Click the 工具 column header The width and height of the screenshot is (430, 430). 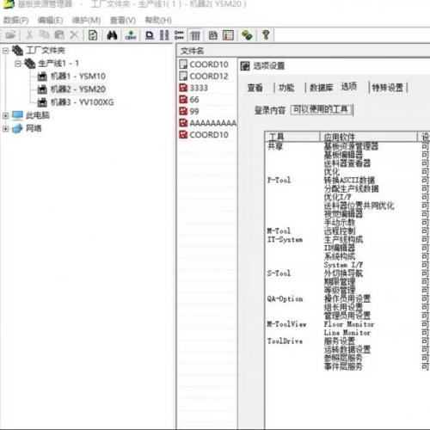[x=292, y=137]
